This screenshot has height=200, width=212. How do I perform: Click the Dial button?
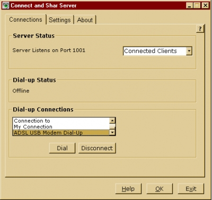[x=62, y=148]
